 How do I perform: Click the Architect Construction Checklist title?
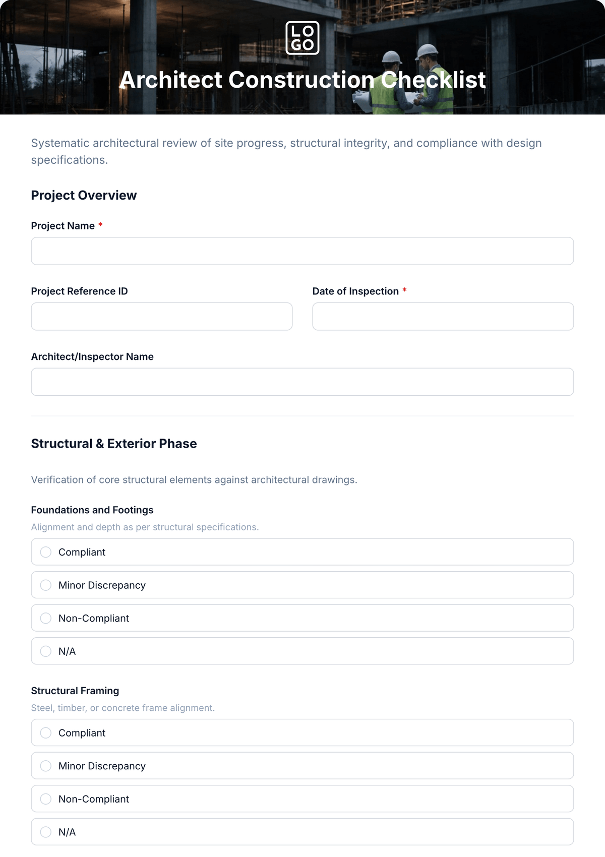point(302,80)
